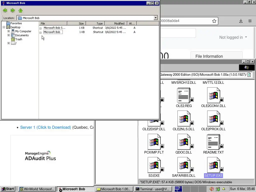Click the reload icon beside file manager path

pos(249,74)
